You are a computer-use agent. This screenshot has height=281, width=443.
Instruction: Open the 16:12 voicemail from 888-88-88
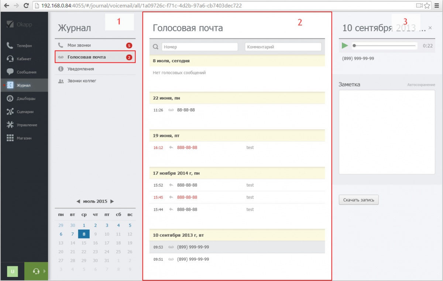pos(187,148)
